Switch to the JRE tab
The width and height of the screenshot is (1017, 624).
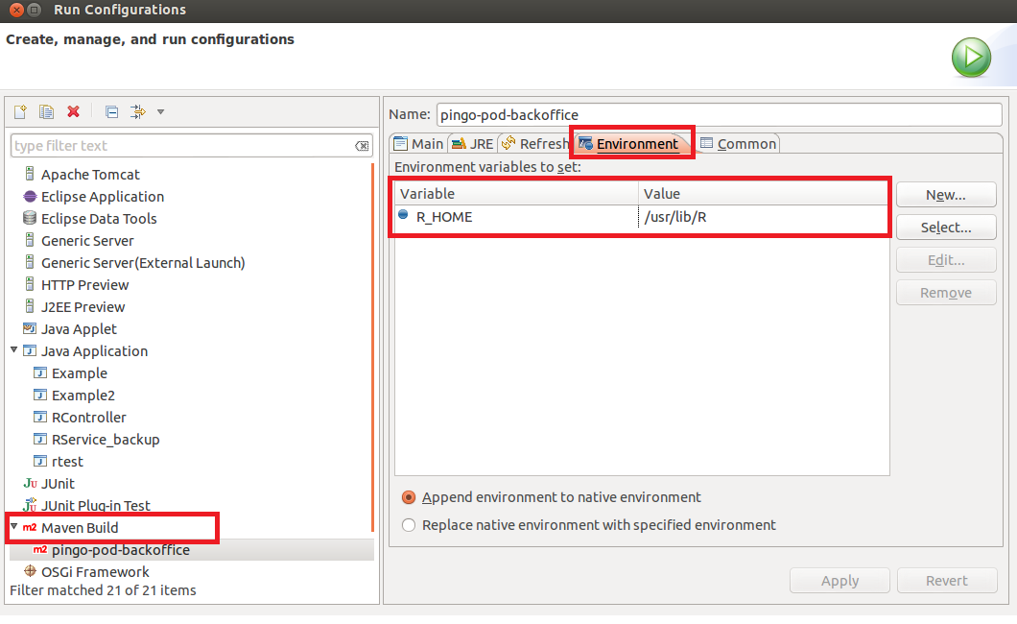coord(473,144)
